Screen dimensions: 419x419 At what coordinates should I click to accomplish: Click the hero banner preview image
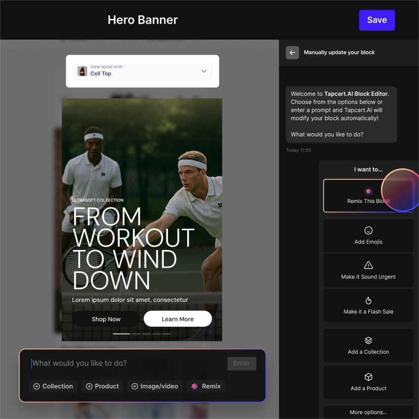pyautogui.click(x=142, y=220)
